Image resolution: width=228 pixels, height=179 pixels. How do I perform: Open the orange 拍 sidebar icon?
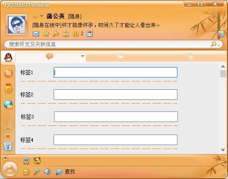pyautogui.click(x=8, y=73)
